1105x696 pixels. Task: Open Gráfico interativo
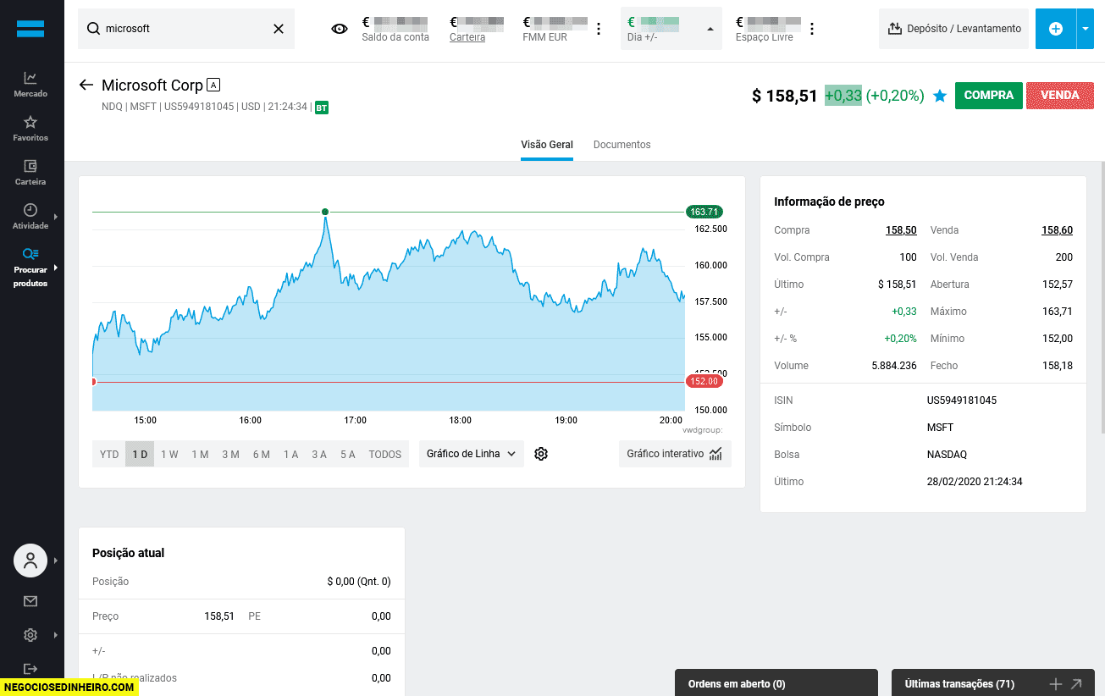point(675,454)
